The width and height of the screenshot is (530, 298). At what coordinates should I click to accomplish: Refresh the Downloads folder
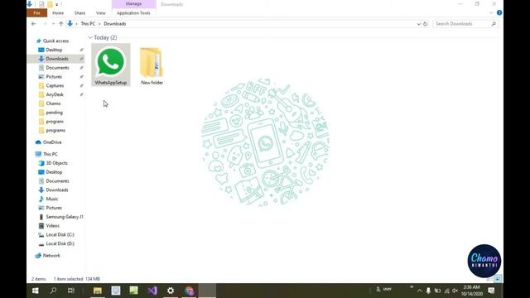point(425,24)
